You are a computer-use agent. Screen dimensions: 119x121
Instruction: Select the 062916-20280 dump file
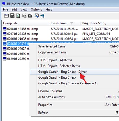point(18,59)
